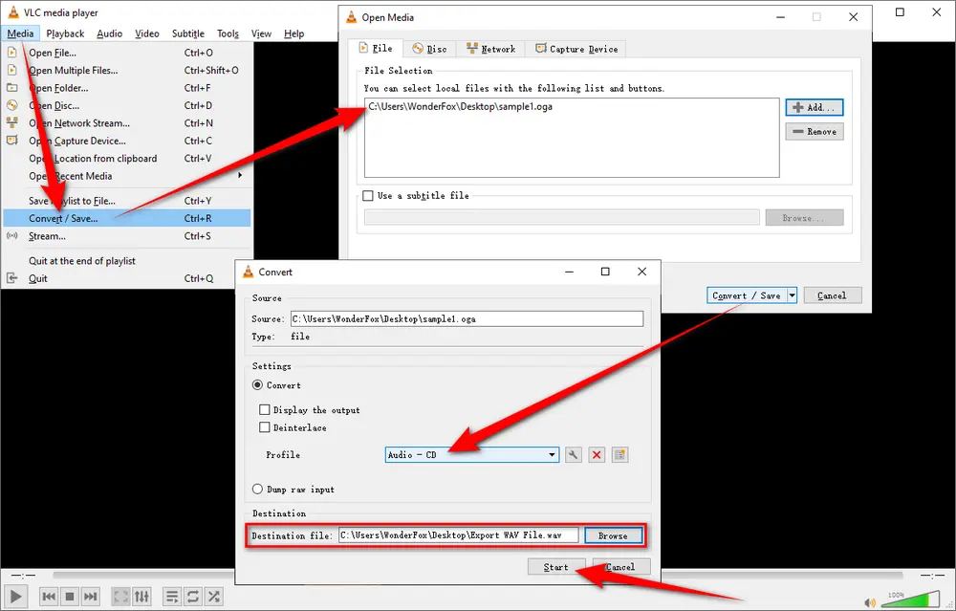Click the VLC cone icon in title bar

pyautogui.click(x=12, y=12)
